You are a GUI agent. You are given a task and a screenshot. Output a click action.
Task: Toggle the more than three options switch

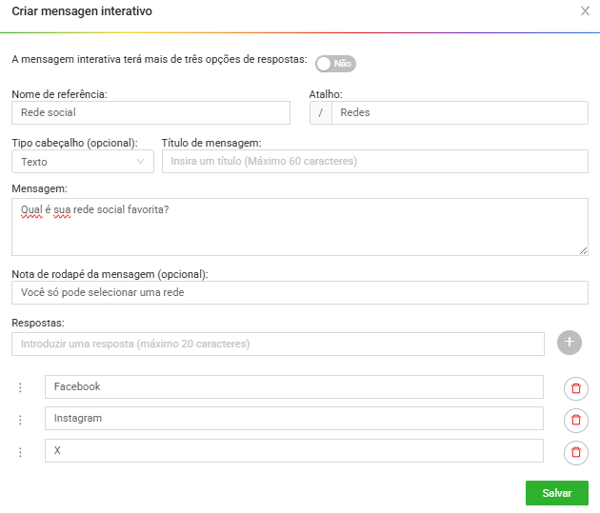[335, 64]
